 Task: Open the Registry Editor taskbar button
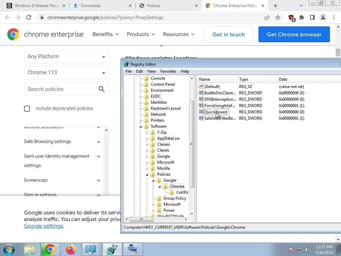(x=112, y=249)
